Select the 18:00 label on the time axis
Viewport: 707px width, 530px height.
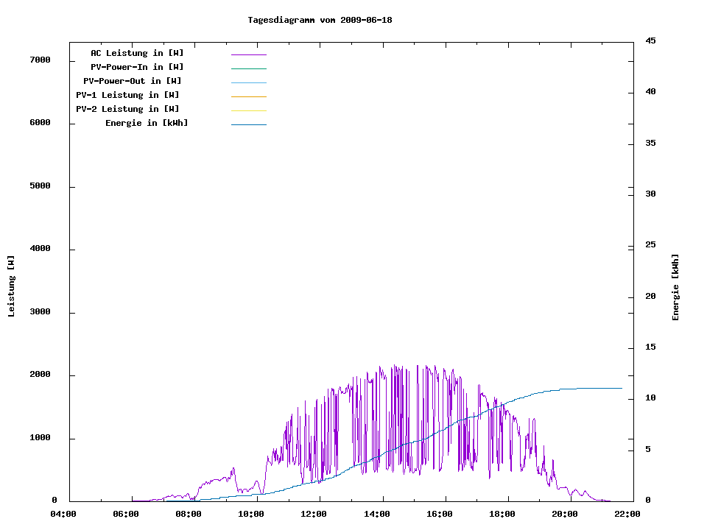pyautogui.click(x=502, y=515)
